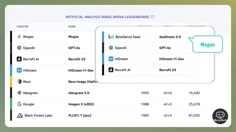The height and width of the screenshot is (132, 236).
Task: Click the Black Forest Labs logo
Action: [x=20, y=115]
